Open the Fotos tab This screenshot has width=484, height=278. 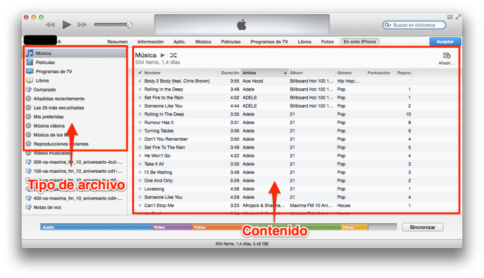pyautogui.click(x=328, y=42)
